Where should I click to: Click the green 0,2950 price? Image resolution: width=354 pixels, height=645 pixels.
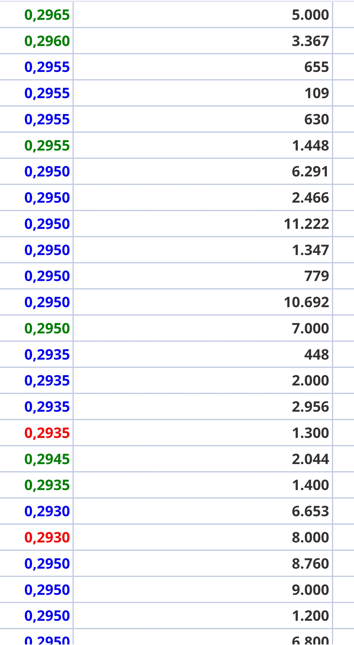[47, 329]
